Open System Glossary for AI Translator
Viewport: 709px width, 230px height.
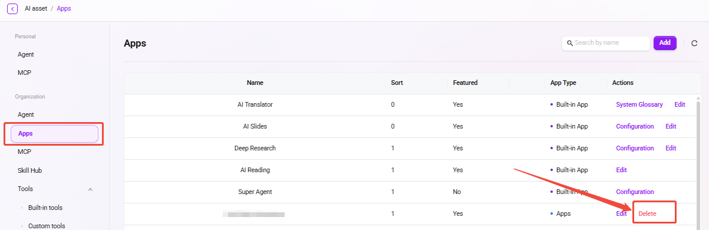coord(639,104)
